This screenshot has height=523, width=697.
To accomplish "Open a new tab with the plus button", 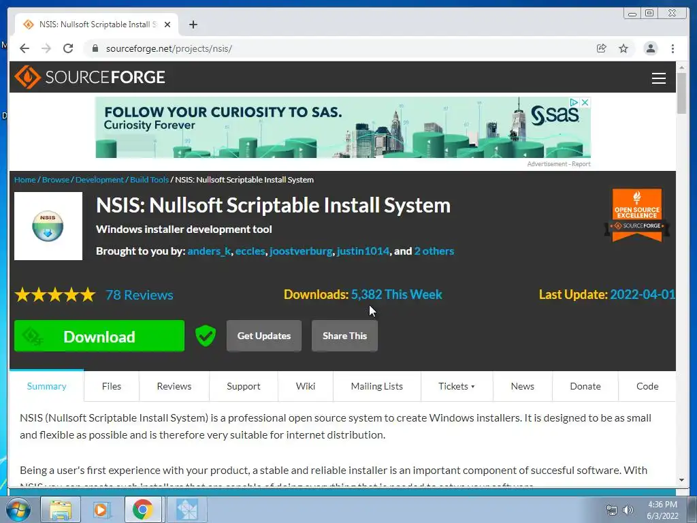I will click(x=193, y=25).
